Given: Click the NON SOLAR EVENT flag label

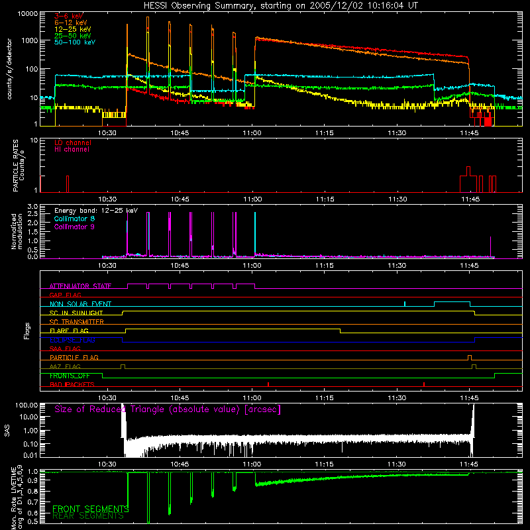Looking at the screenshot, I should click(80, 304).
